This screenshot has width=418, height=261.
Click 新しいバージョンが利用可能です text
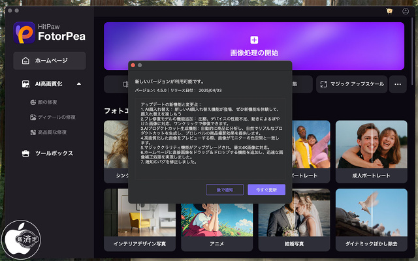click(x=169, y=82)
